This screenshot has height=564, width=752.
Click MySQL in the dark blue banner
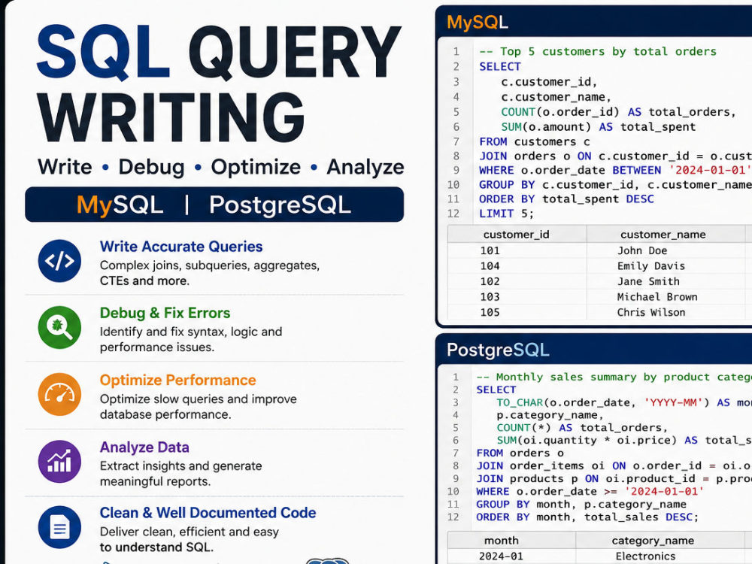pyautogui.click(x=120, y=205)
